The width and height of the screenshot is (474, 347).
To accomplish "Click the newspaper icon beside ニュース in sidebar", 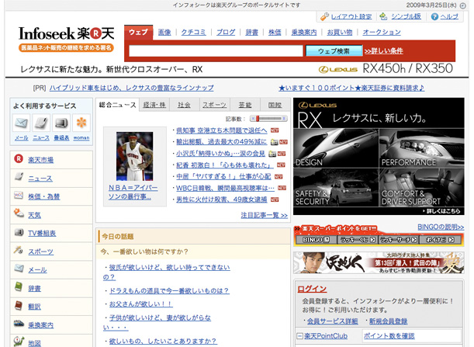I will tap(19, 177).
